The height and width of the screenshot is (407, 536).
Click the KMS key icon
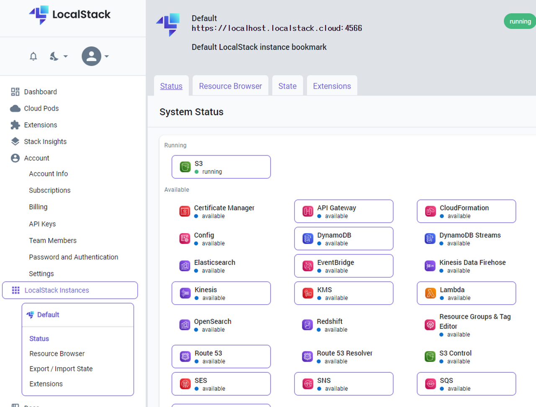tap(308, 293)
